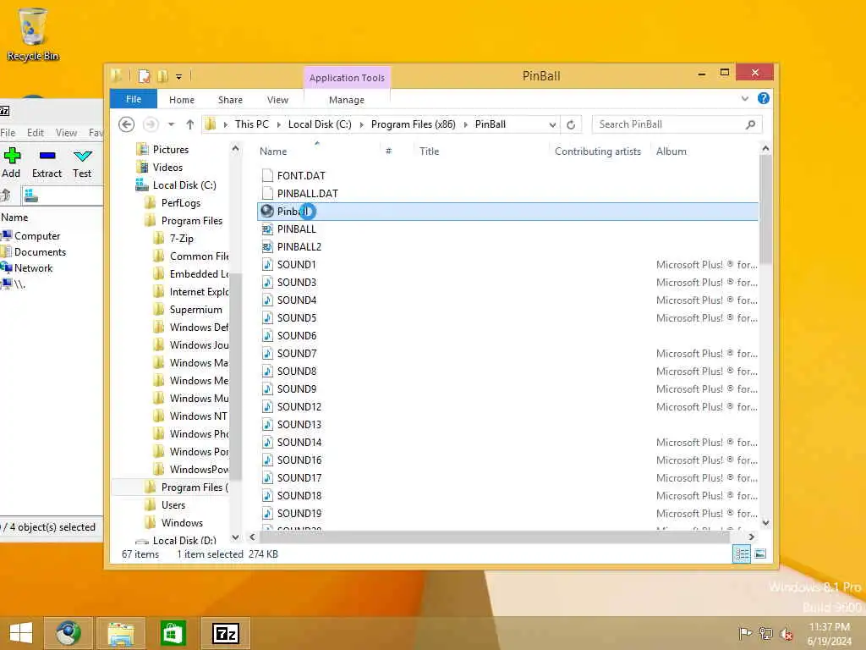Viewport: 866px width, 650px height.
Task: Select Documents in 7-Zip file list
Action: (40, 252)
